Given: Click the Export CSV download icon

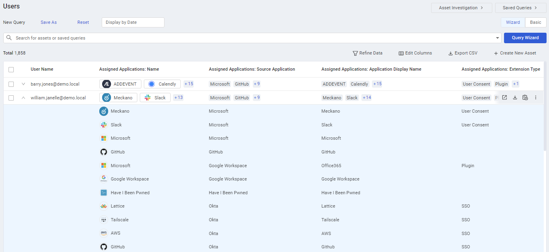Looking at the screenshot, I should coord(451,53).
